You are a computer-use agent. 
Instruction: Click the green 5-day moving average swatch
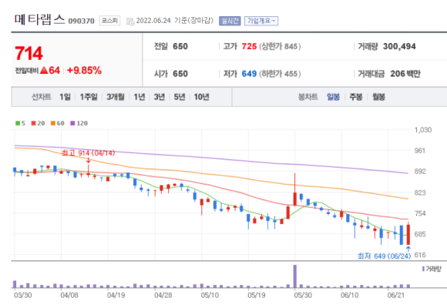[x=18, y=123]
